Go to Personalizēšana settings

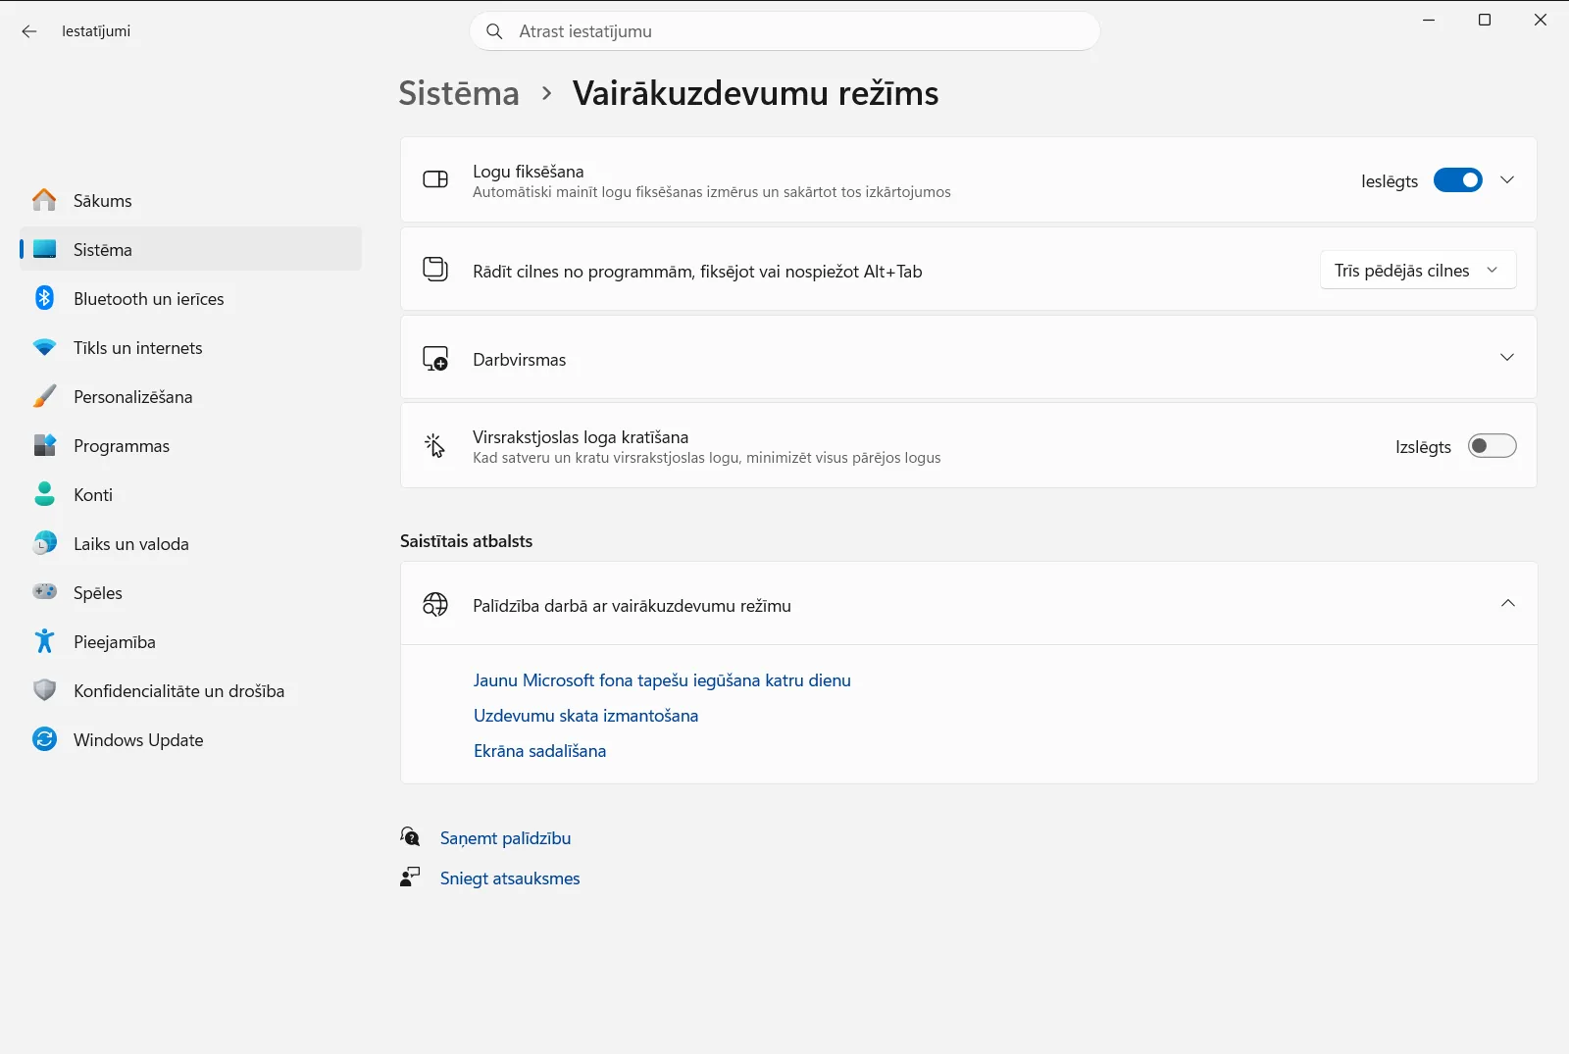pyautogui.click(x=191, y=396)
